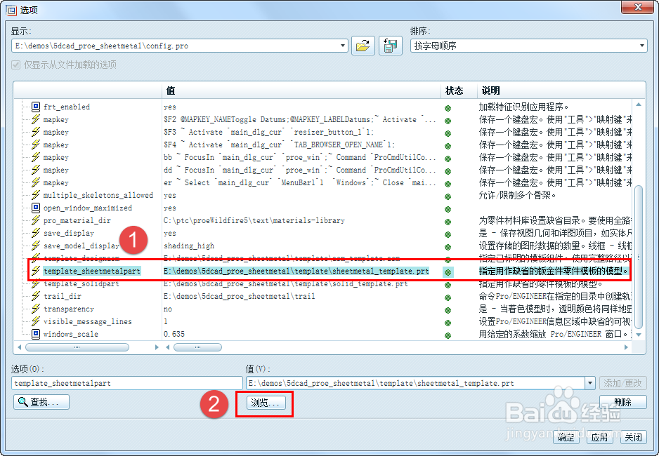Click the 应用 apply button

pos(600,437)
